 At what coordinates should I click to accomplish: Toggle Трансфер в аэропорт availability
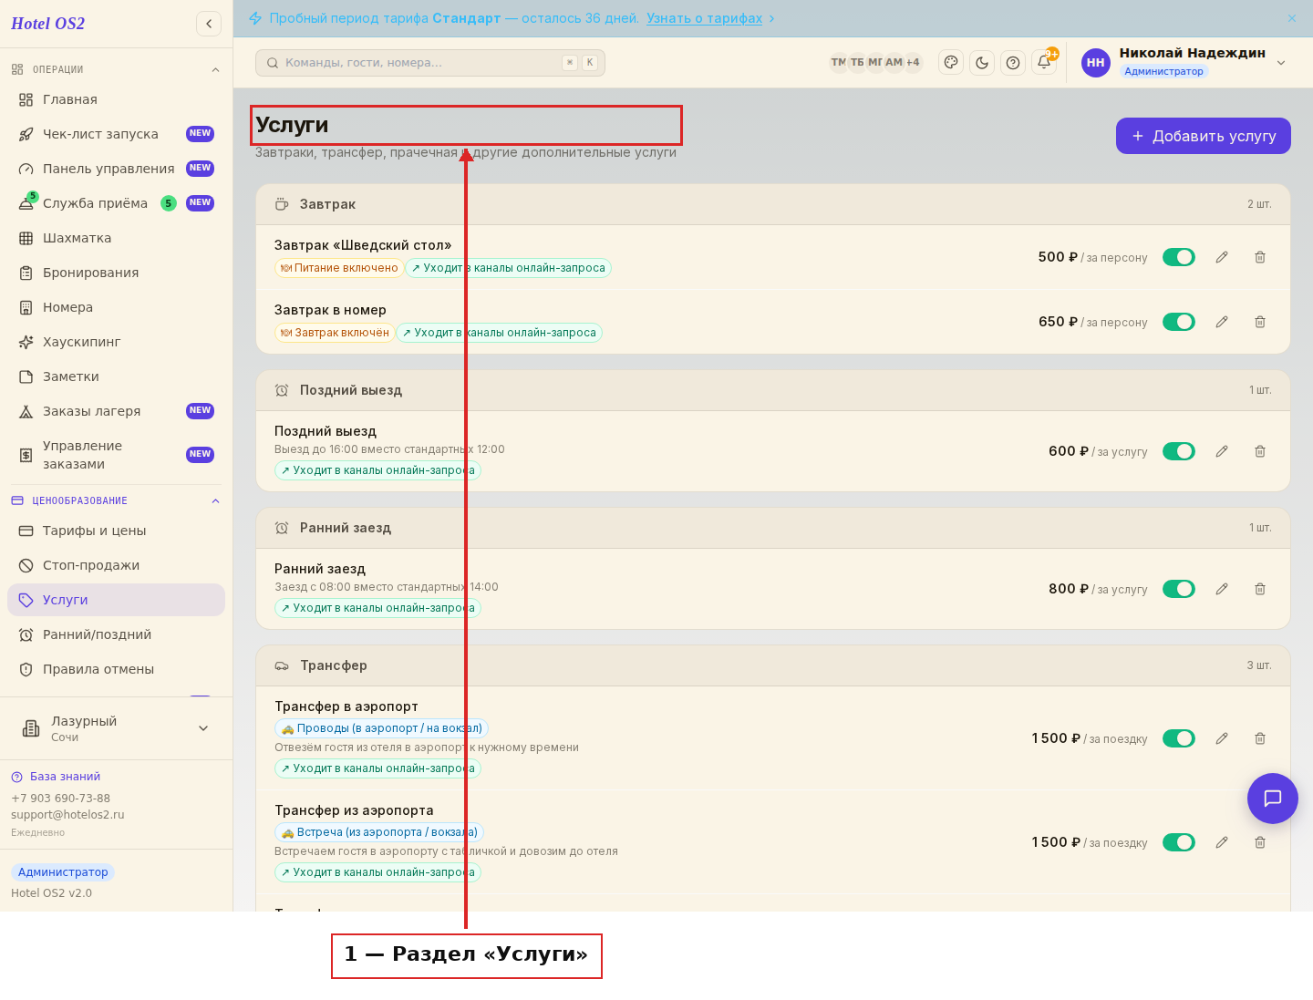(1179, 738)
